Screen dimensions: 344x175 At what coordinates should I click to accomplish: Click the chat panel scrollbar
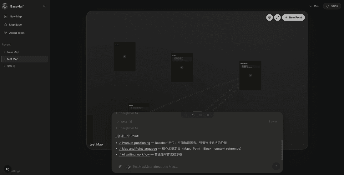[282, 150]
